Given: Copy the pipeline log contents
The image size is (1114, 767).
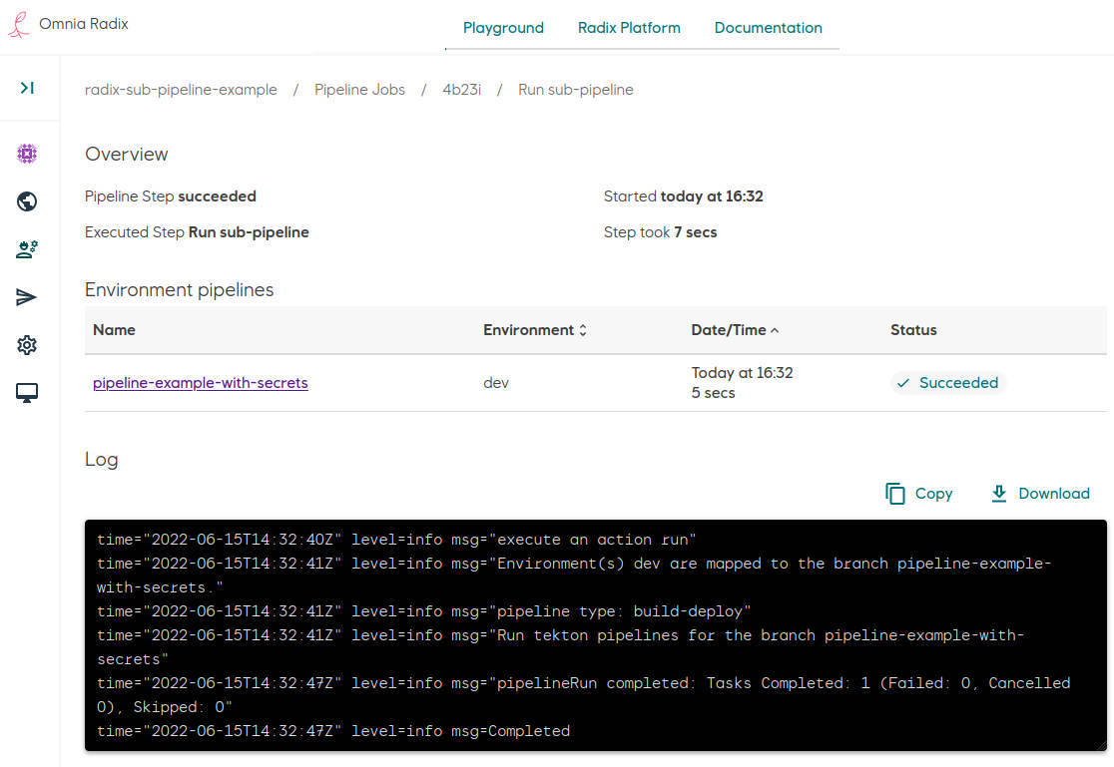Looking at the screenshot, I should point(917,493).
